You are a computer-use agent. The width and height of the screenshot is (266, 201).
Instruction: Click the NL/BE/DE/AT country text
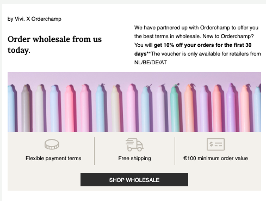pyautogui.click(x=151, y=63)
